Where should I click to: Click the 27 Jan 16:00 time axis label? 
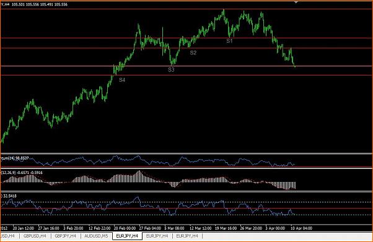(48, 228)
